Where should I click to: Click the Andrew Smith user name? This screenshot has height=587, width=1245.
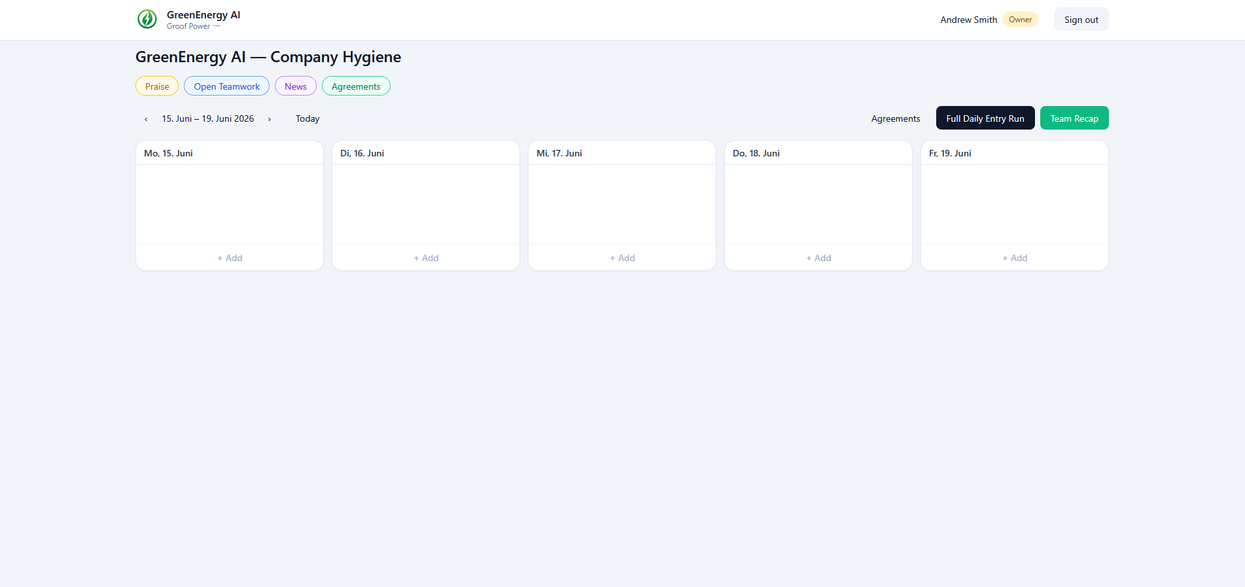(969, 20)
